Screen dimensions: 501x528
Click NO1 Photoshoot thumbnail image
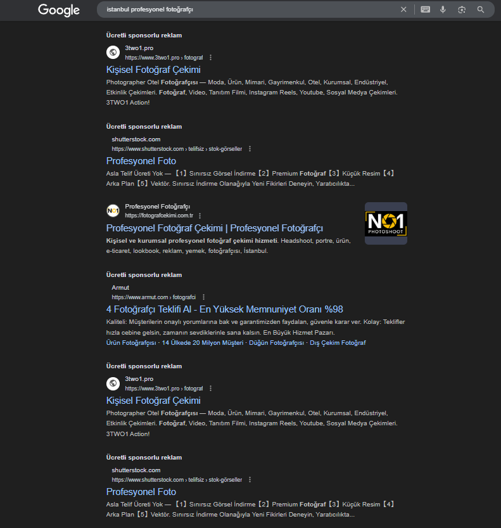tap(386, 224)
